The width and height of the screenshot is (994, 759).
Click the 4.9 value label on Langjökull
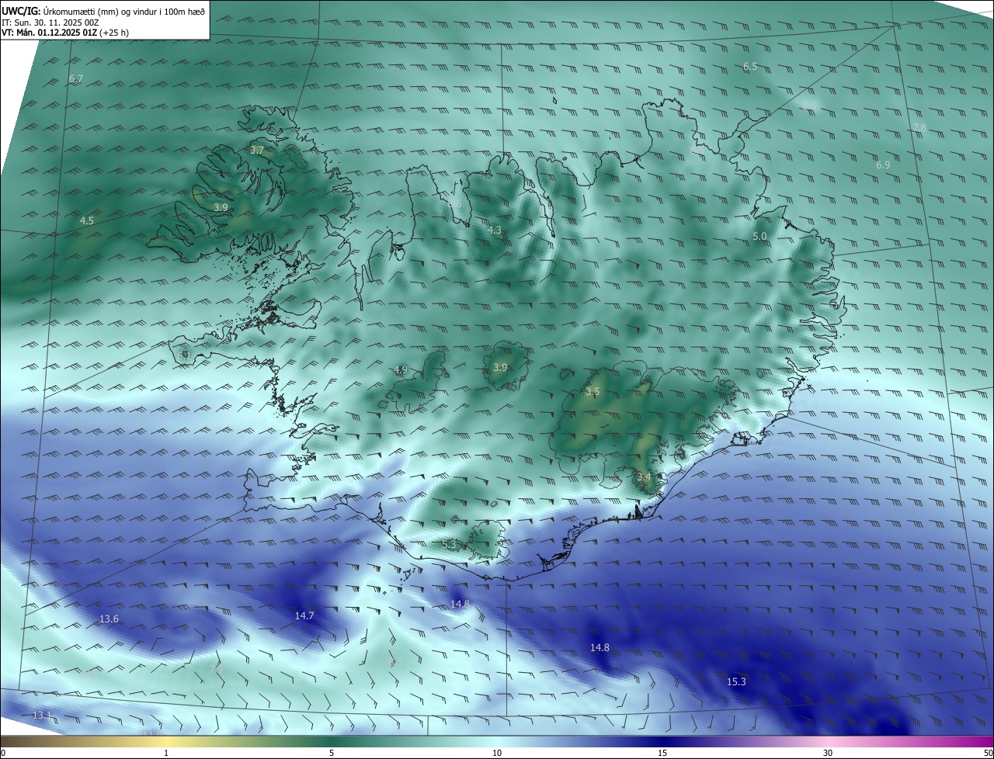pos(401,370)
